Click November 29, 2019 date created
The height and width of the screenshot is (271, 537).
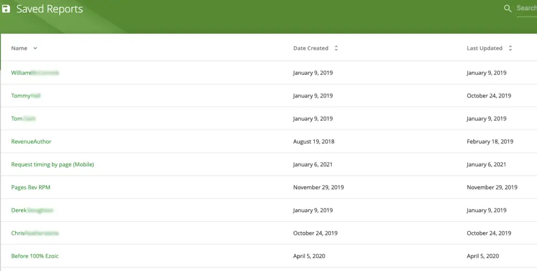coord(318,187)
